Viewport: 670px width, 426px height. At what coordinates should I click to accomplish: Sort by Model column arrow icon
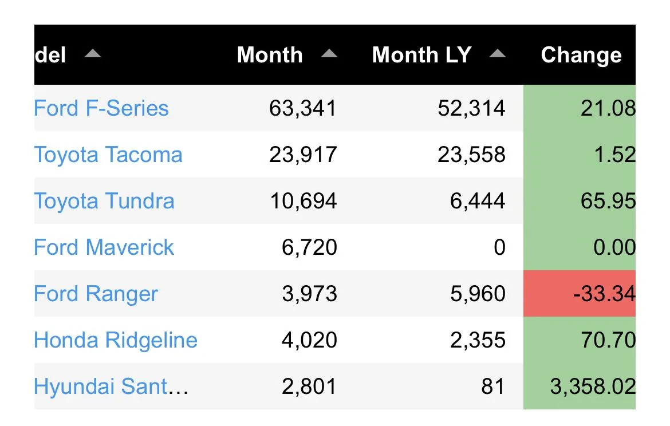point(93,54)
